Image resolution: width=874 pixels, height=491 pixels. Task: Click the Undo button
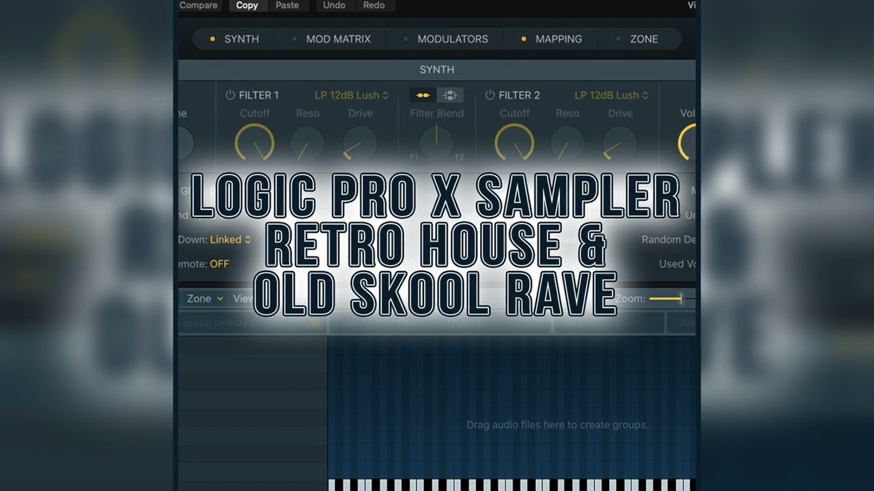pos(334,5)
